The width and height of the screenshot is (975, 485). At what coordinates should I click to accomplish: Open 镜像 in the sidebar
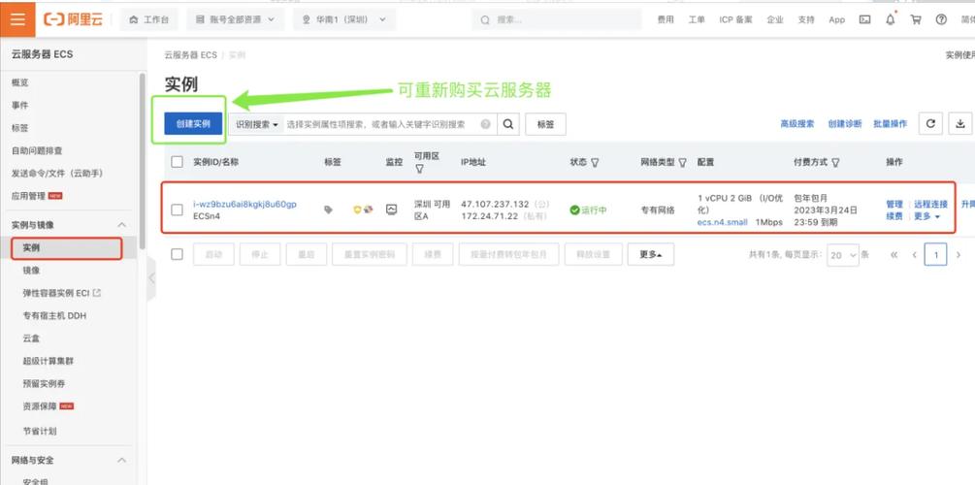[x=31, y=271]
